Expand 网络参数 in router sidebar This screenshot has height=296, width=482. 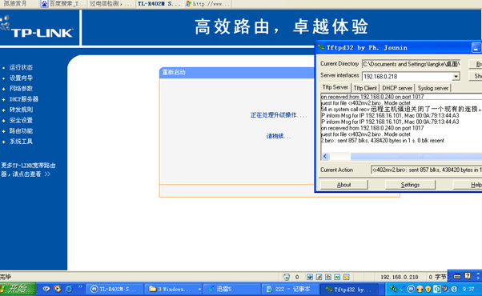[21, 89]
